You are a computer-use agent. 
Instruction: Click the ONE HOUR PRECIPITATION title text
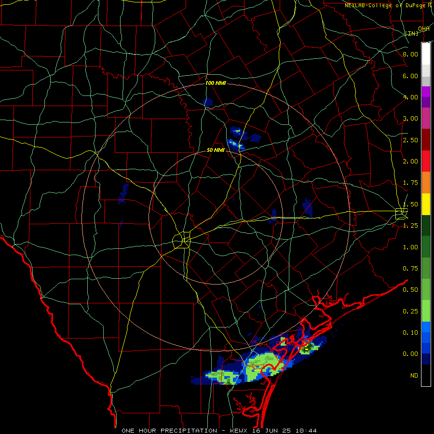coord(169,431)
